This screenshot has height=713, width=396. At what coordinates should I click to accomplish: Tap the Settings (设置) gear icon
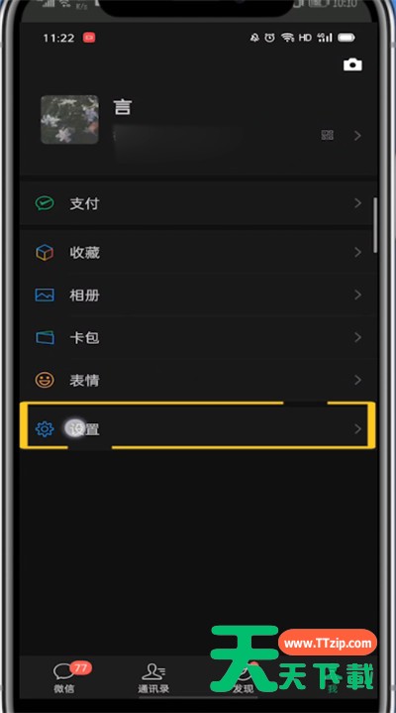pyautogui.click(x=45, y=428)
